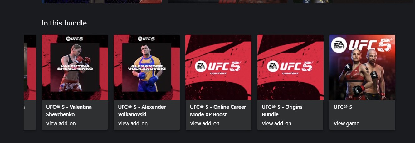Click UFC 5 logo above Alexander Volkanovski portrait
Screen dimensions: 415x143
coord(147,39)
